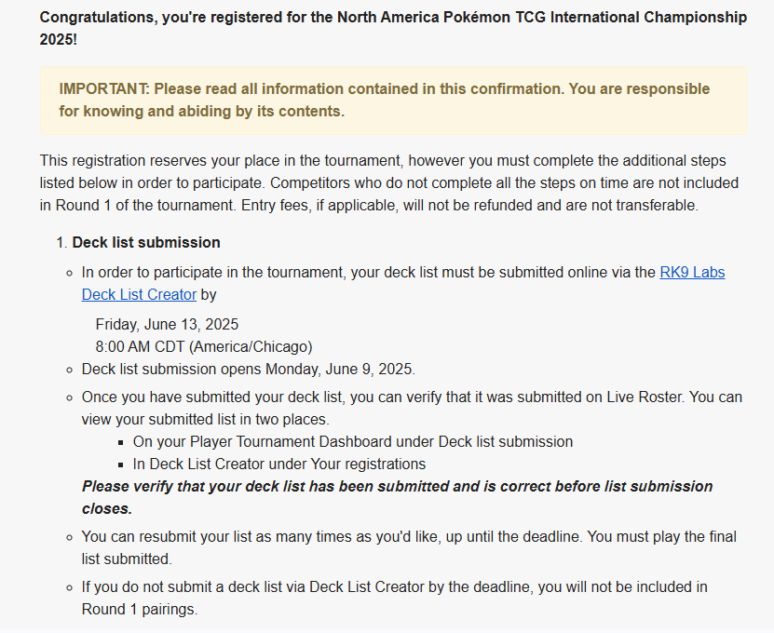Click the 'This registration reserves your place' paragraph
Image resolution: width=774 pixels, height=633 pixels.
(x=389, y=183)
